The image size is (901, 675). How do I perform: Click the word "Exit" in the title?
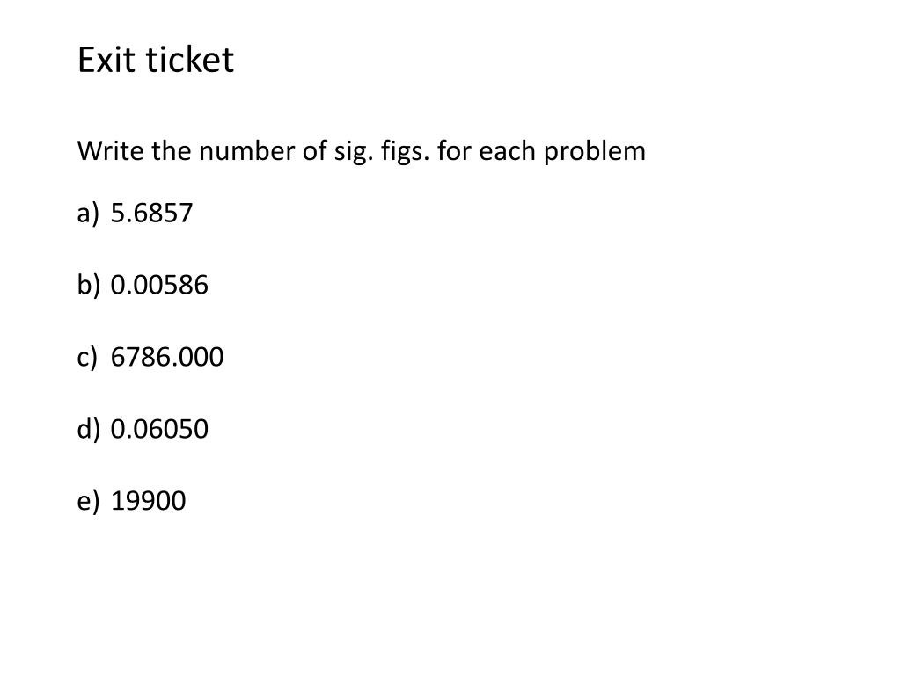tap(102, 61)
